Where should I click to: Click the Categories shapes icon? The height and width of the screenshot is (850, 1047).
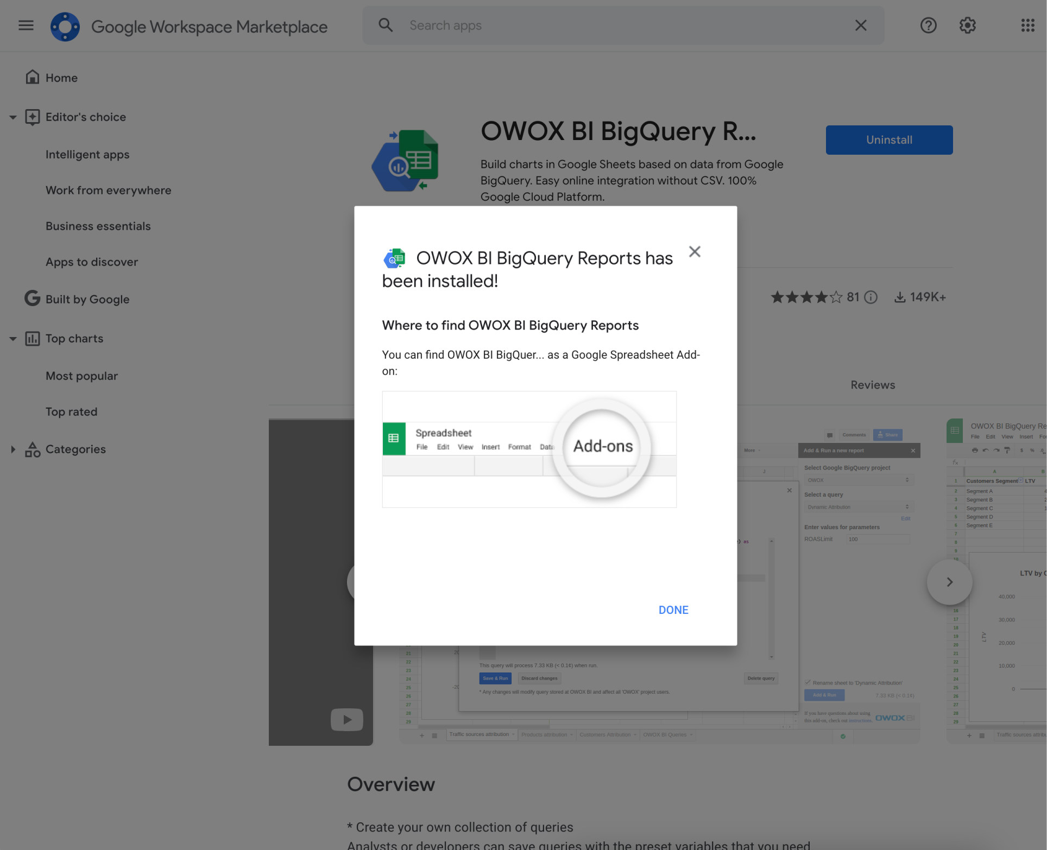pos(32,449)
